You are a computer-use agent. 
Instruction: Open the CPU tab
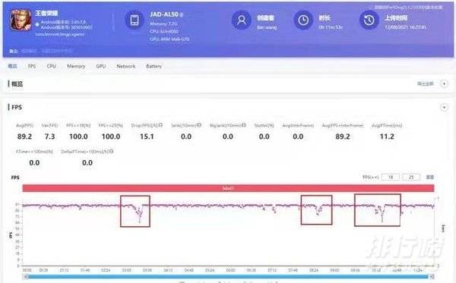click(51, 66)
